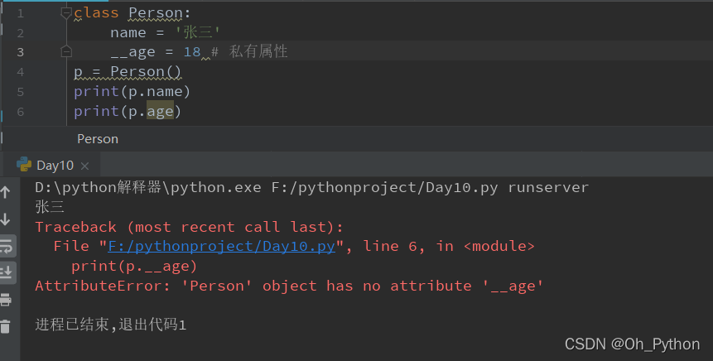Image resolution: width=713 pixels, height=361 pixels.
Task: Click the AttributeError message line in console
Action: (x=289, y=286)
